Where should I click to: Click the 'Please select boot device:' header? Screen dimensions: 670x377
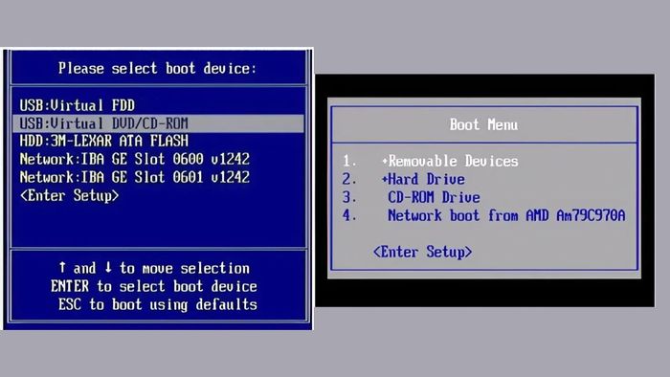157,68
